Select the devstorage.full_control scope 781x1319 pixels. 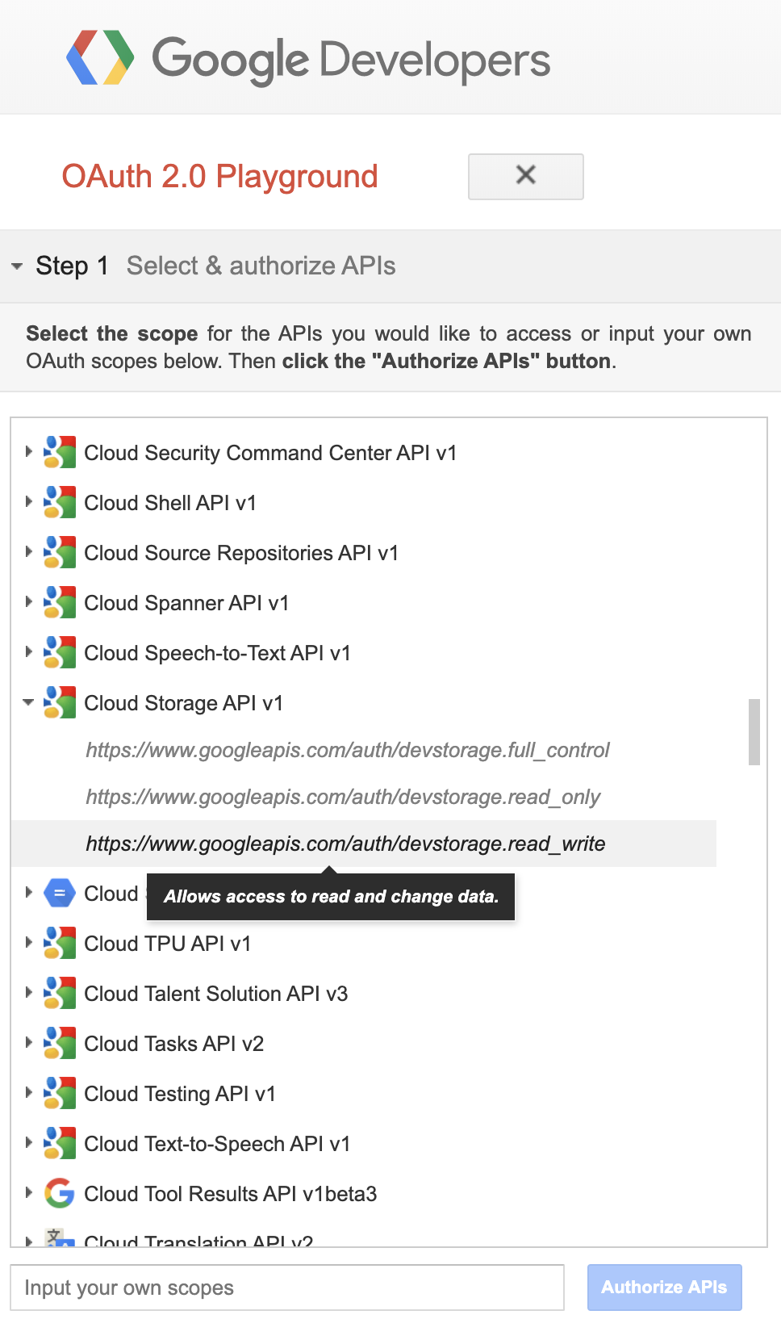click(347, 750)
